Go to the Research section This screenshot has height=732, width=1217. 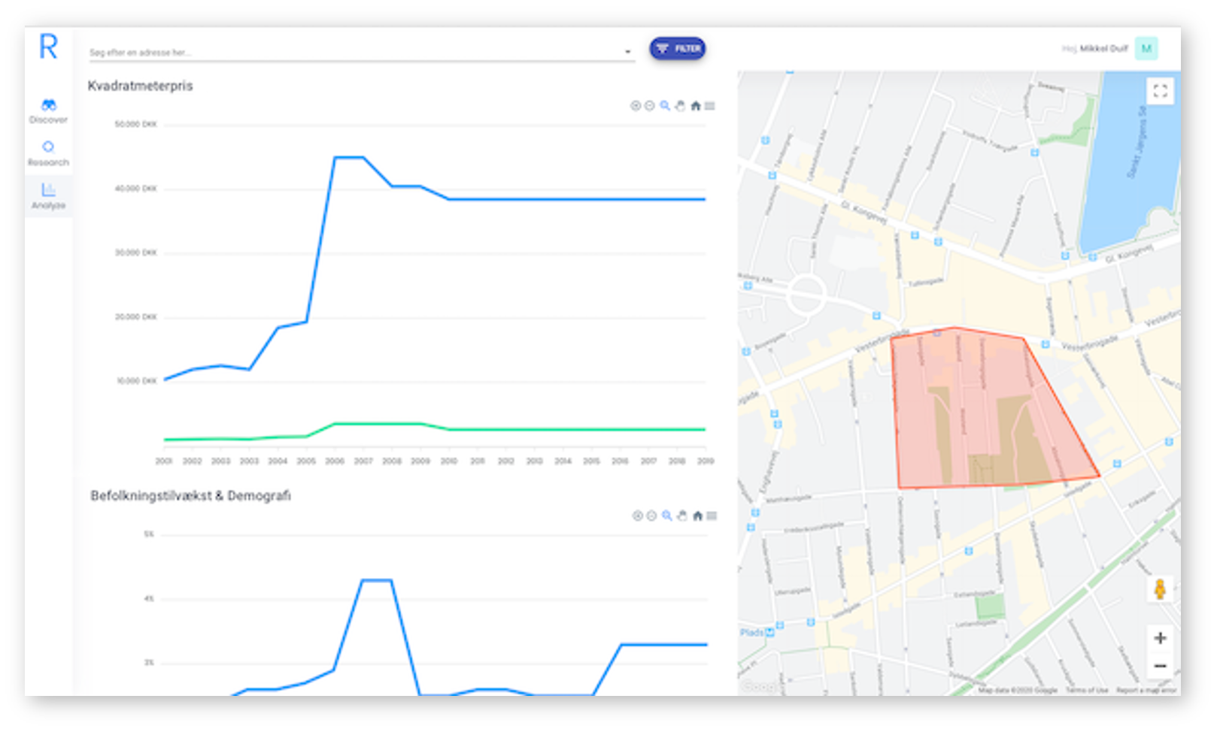point(49,153)
